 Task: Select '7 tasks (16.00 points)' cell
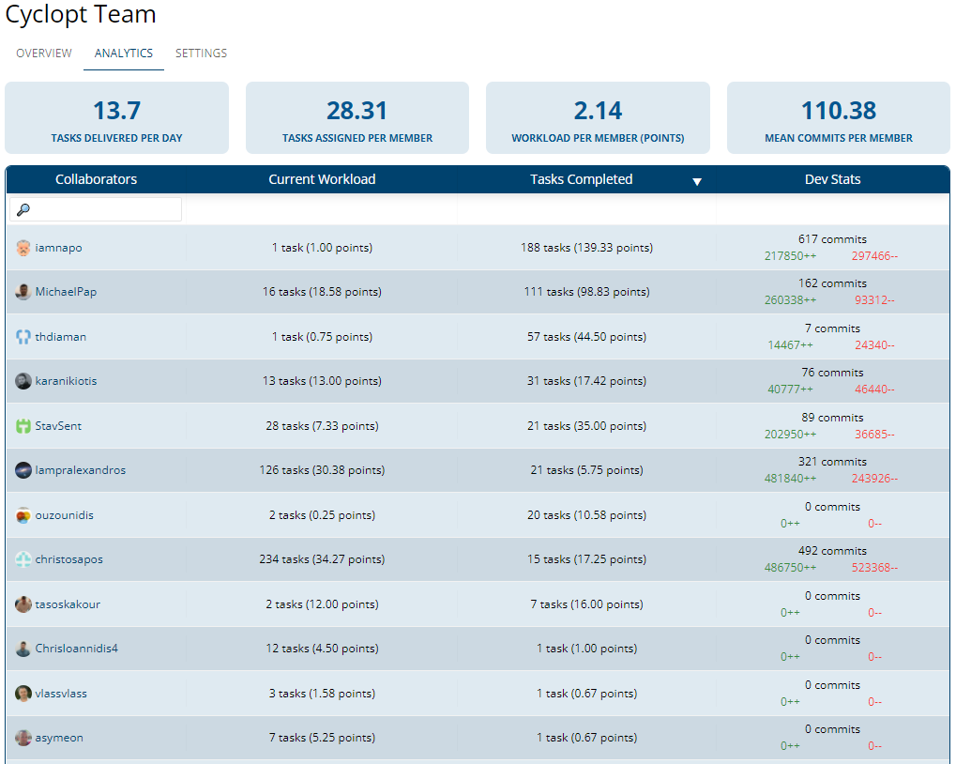pyautogui.click(x=586, y=604)
